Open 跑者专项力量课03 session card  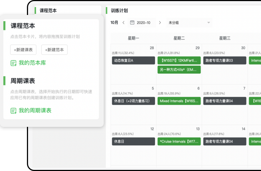click(x=225, y=61)
